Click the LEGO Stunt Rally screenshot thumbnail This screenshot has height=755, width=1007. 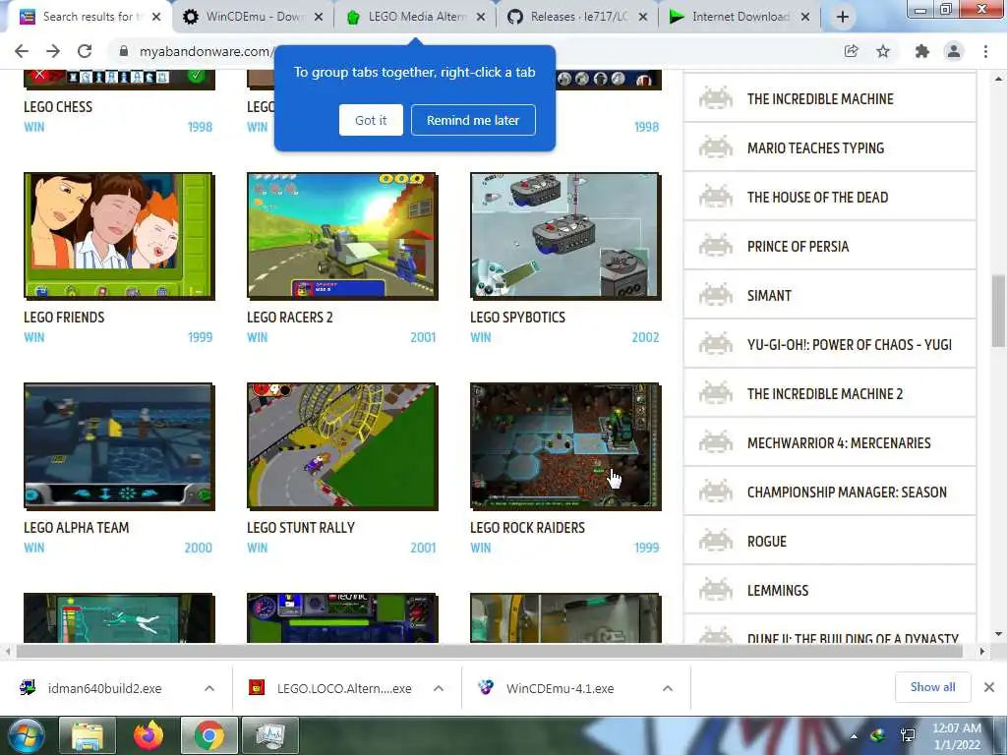coord(342,446)
